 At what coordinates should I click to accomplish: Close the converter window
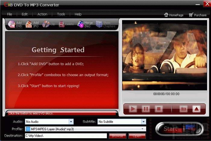coord(207,4)
